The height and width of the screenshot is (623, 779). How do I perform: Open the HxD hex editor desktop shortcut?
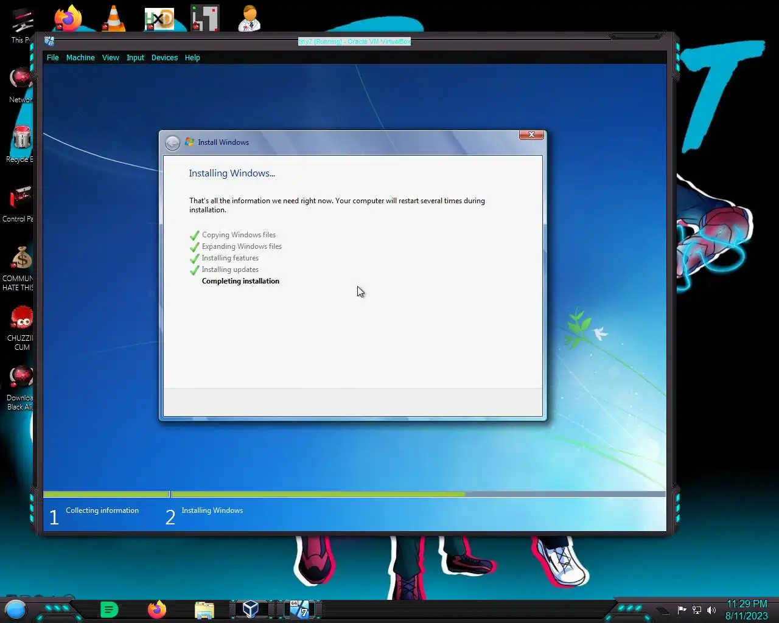pyautogui.click(x=159, y=19)
